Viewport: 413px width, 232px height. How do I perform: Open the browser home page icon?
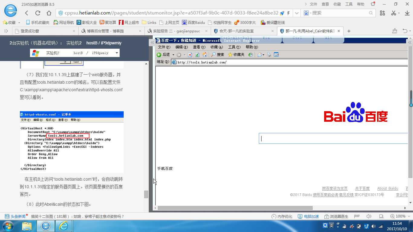[x=49, y=13]
